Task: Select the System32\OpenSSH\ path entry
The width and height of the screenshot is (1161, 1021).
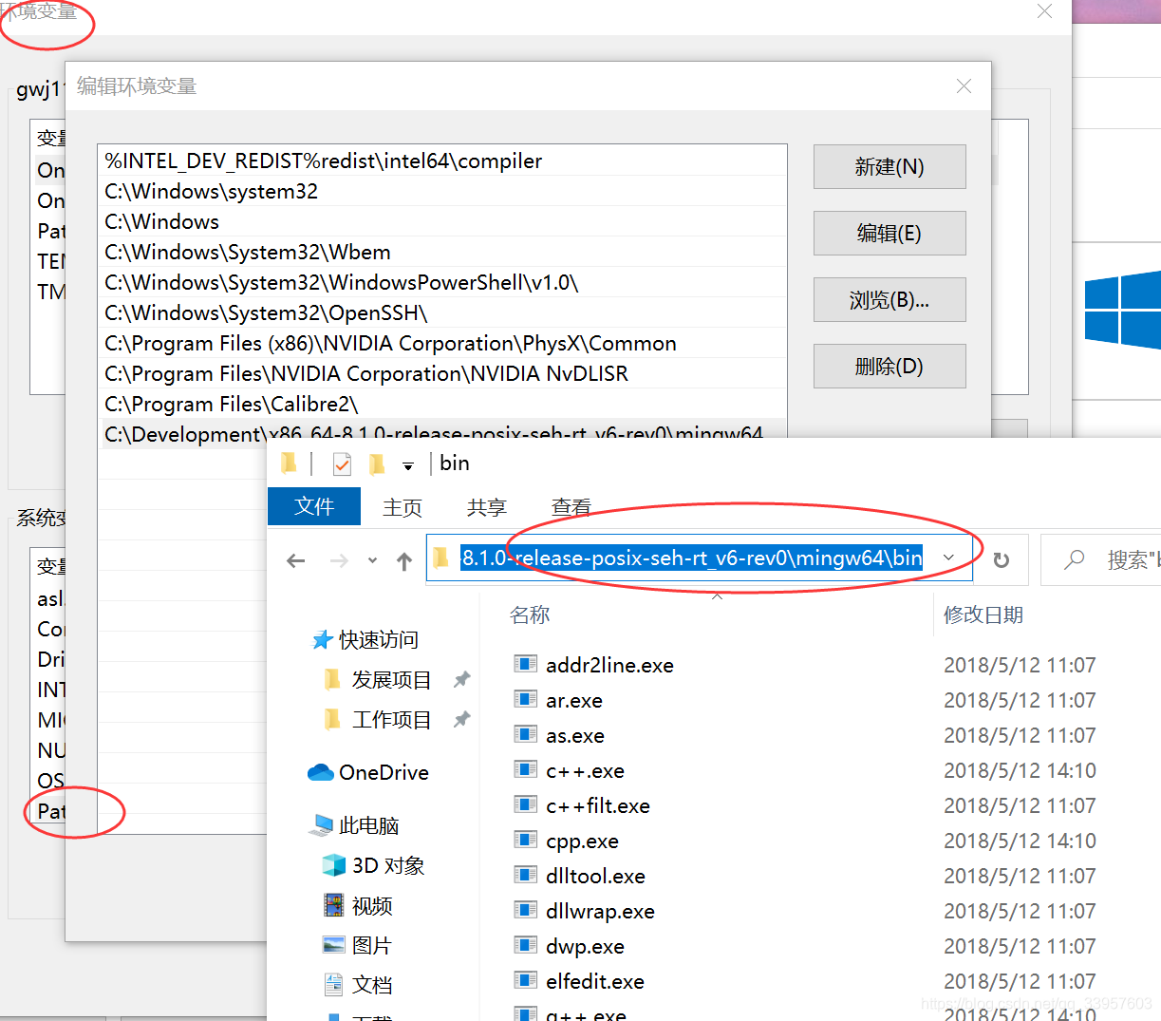Action: tap(442, 312)
